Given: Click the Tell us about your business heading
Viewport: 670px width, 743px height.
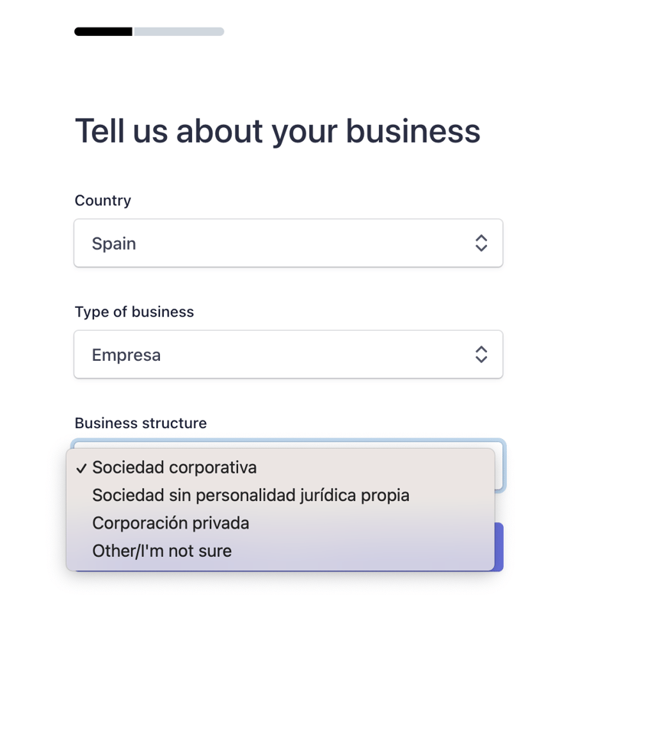Looking at the screenshot, I should click(x=277, y=131).
